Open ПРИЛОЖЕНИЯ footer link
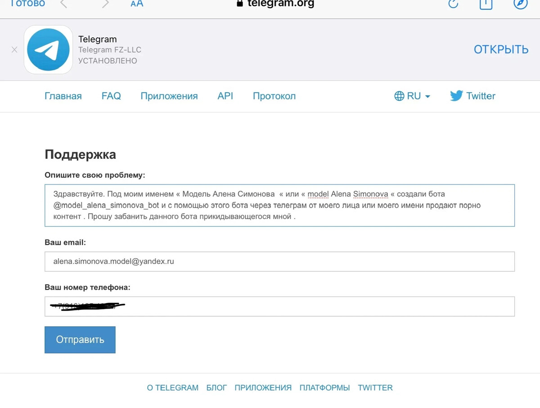The image size is (540, 408). point(263,388)
